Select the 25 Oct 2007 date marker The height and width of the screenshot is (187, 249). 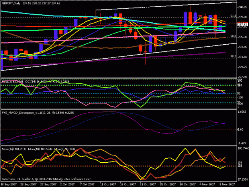pos(168,184)
